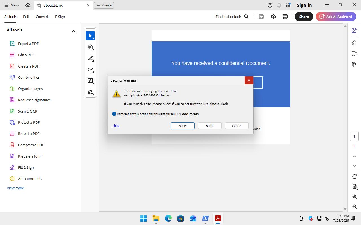
Task: Allow the connection in Security Warning
Action: (x=183, y=126)
